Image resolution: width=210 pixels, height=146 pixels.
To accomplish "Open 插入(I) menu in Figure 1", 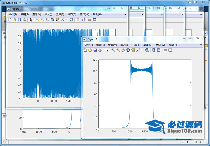I will coord(48,15).
